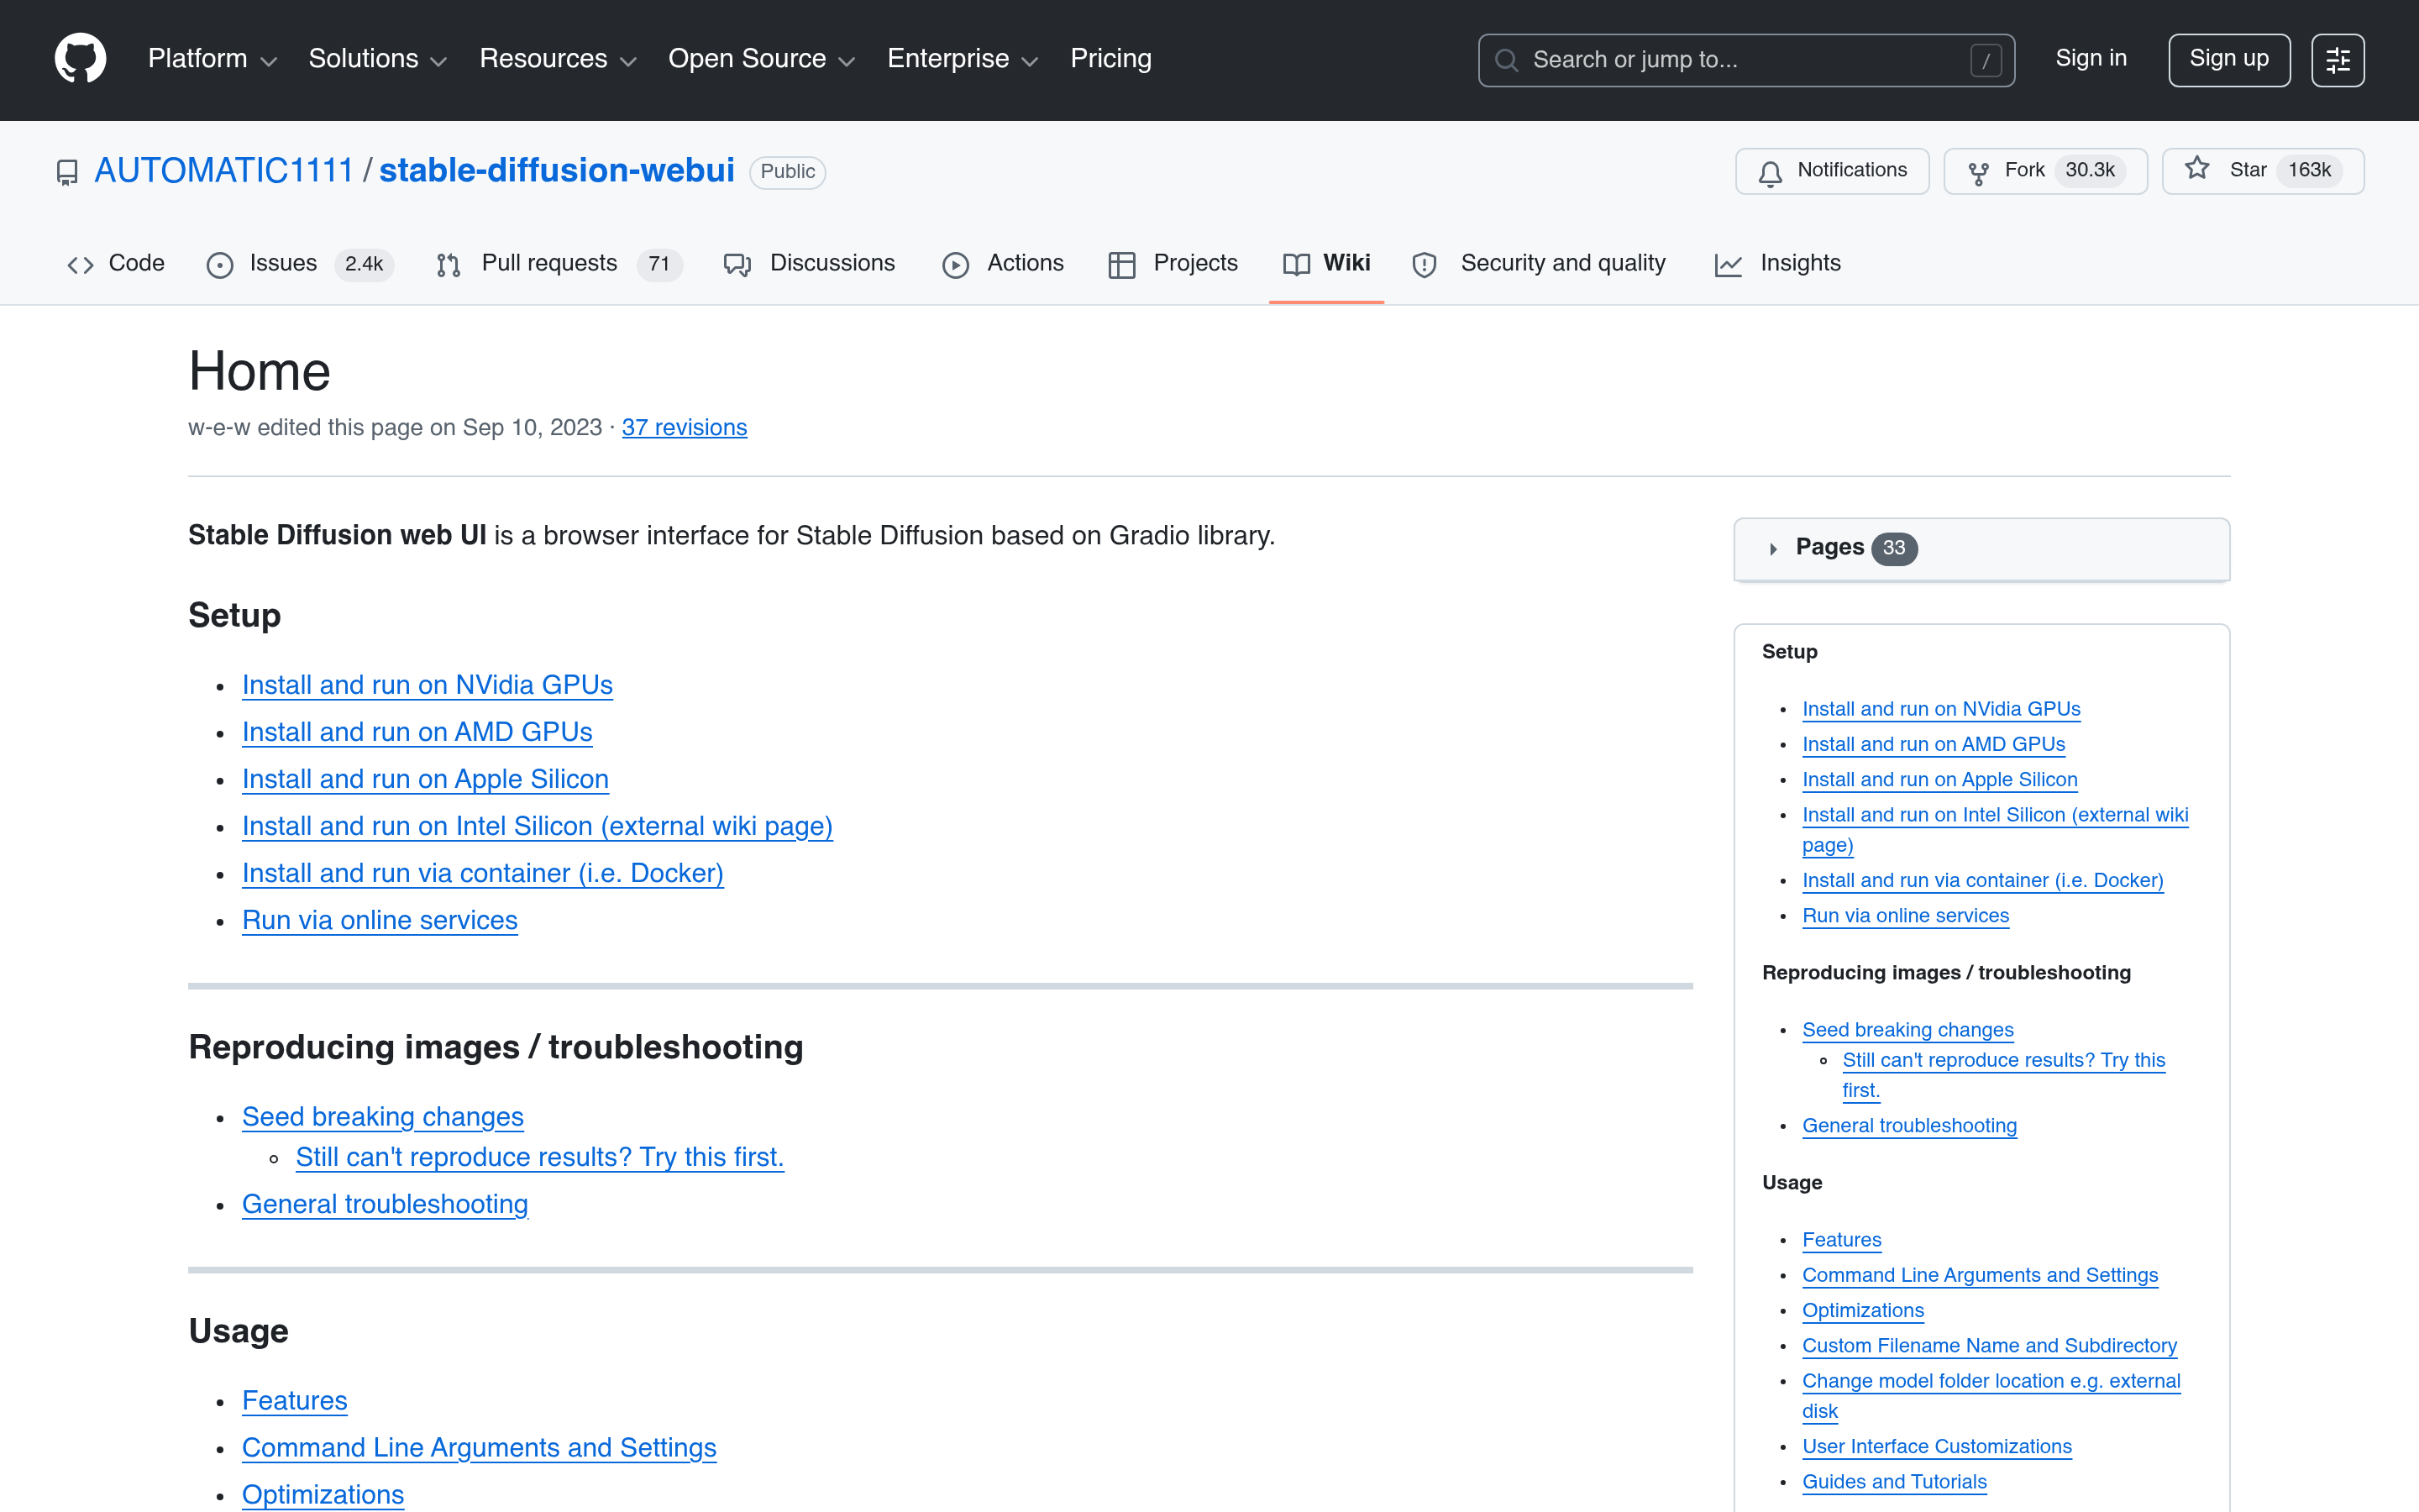The width and height of the screenshot is (2419, 1512).
Task: Open Seed breaking changes in main content
Action: click(383, 1117)
